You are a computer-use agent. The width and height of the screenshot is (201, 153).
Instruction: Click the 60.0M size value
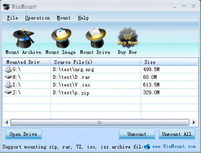150,77
